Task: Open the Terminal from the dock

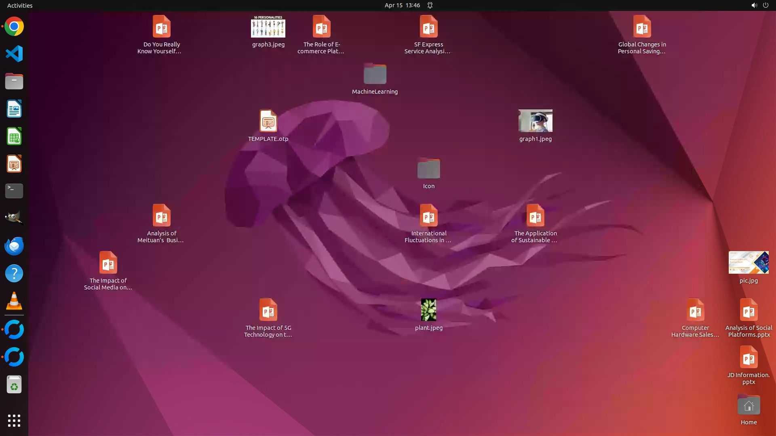Action: [x=14, y=191]
